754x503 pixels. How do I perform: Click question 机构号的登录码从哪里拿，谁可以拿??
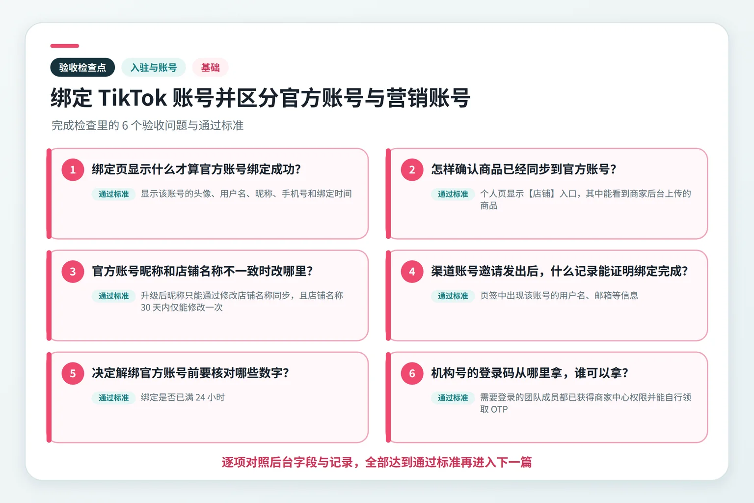tap(530, 373)
